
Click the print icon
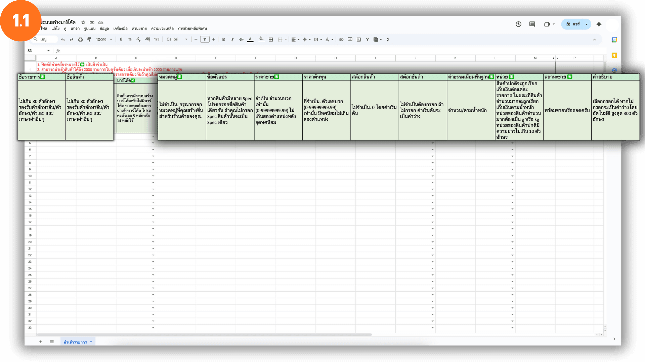pyautogui.click(x=80, y=40)
